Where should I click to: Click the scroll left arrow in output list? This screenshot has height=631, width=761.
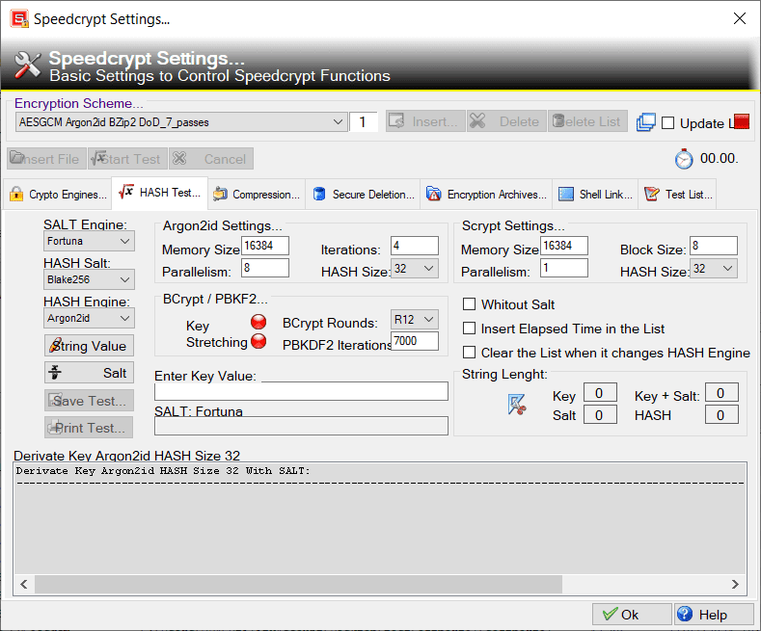pyautogui.click(x=24, y=584)
